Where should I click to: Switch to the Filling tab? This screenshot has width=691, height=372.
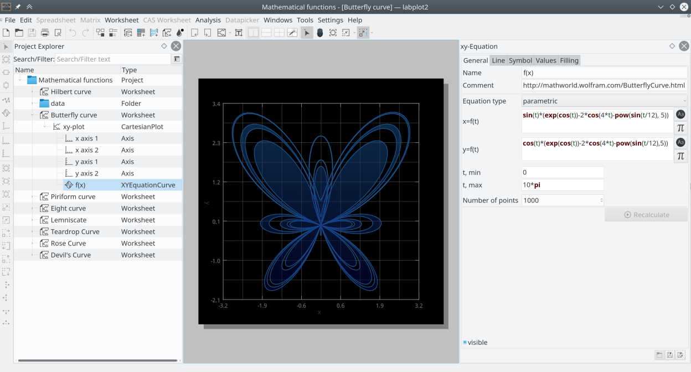click(x=569, y=60)
